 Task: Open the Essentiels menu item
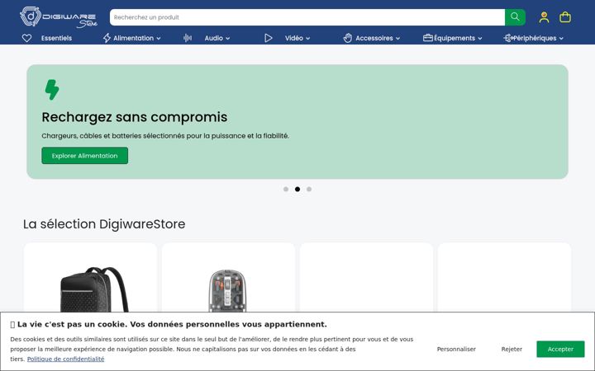56,38
